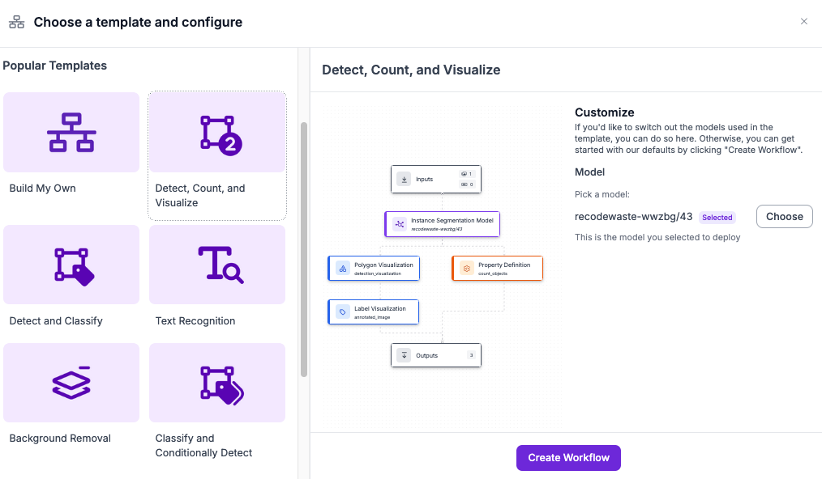The width and height of the screenshot is (822, 479).
Task: Click the Property Definition node icon
Action: click(x=466, y=269)
